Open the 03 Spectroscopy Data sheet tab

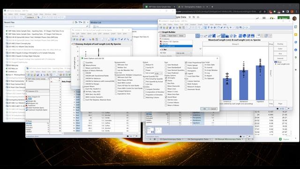(x=170, y=139)
